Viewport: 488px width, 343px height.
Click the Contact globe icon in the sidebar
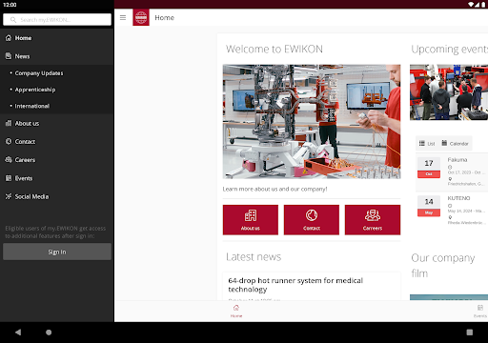click(x=9, y=141)
